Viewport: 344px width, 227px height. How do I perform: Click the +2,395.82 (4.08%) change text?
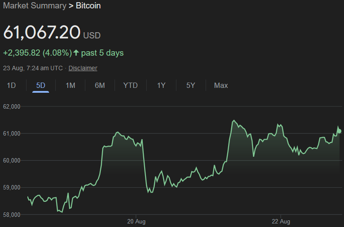coord(37,53)
